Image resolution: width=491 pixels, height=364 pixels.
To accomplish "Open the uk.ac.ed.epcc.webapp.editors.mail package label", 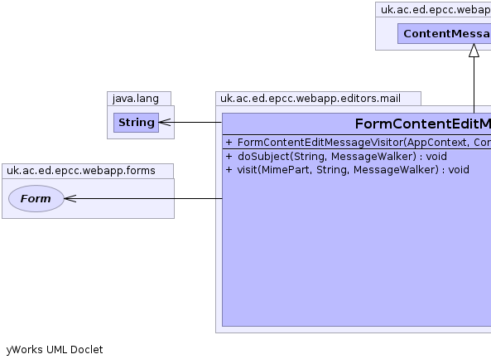I will click(310, 99).
